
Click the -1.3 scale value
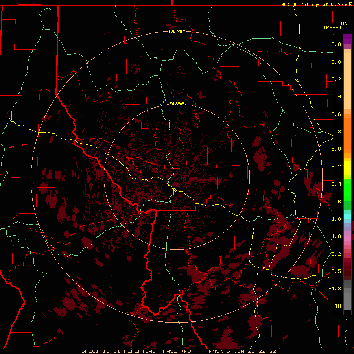coord(335,289)
